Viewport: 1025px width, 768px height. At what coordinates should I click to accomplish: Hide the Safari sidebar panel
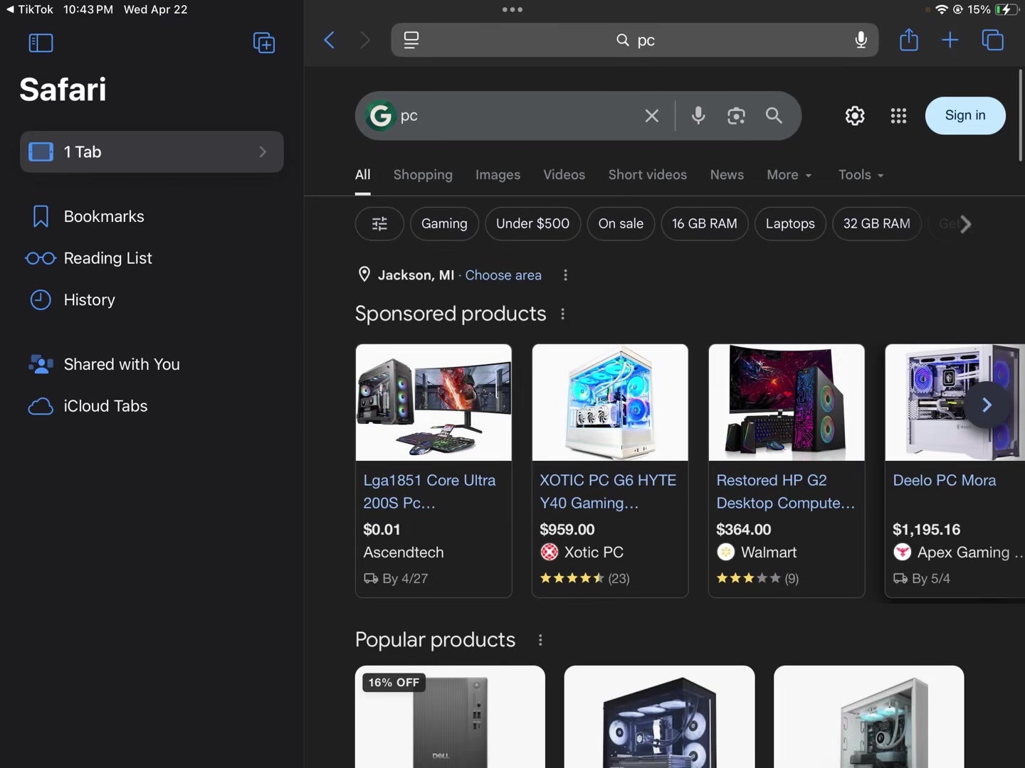41,43
